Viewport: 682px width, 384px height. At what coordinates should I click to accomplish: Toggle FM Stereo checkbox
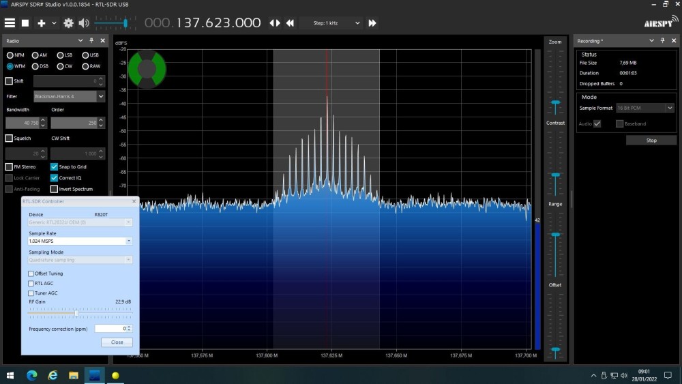[9, 166]
